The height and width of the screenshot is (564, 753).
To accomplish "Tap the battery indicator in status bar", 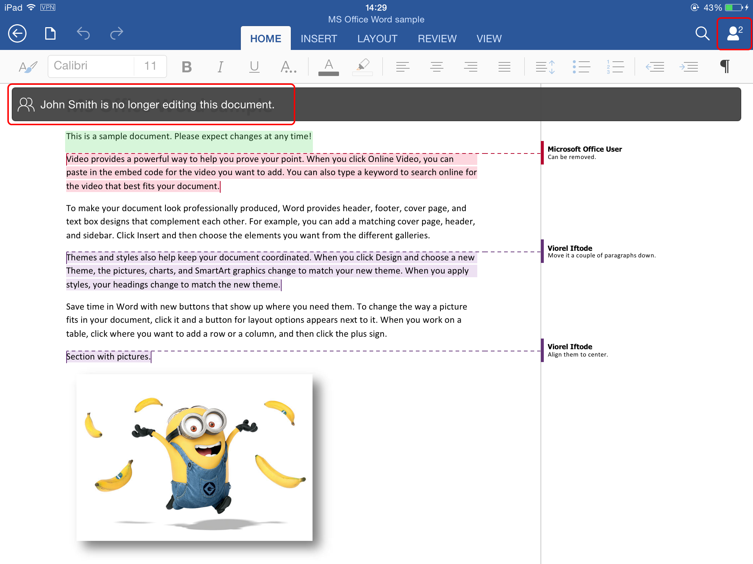I will click(x=734, y=7).
